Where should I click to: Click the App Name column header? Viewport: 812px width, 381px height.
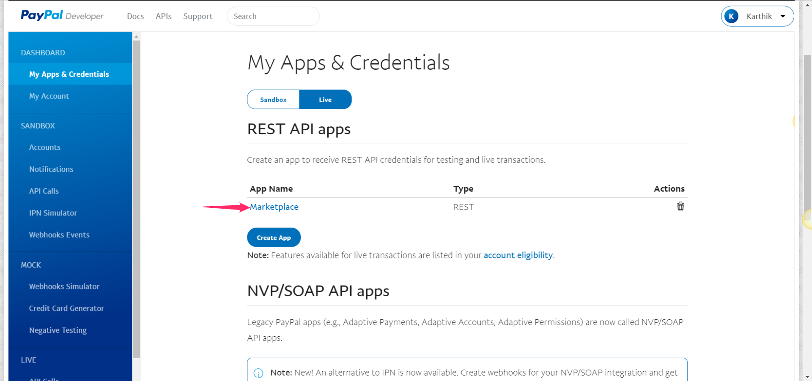[271, 189]
